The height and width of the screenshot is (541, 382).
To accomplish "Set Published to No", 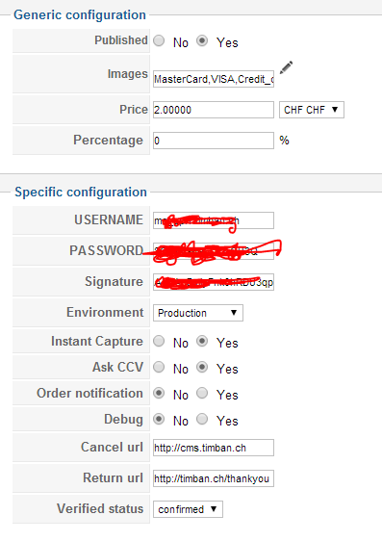I will 159,40.
